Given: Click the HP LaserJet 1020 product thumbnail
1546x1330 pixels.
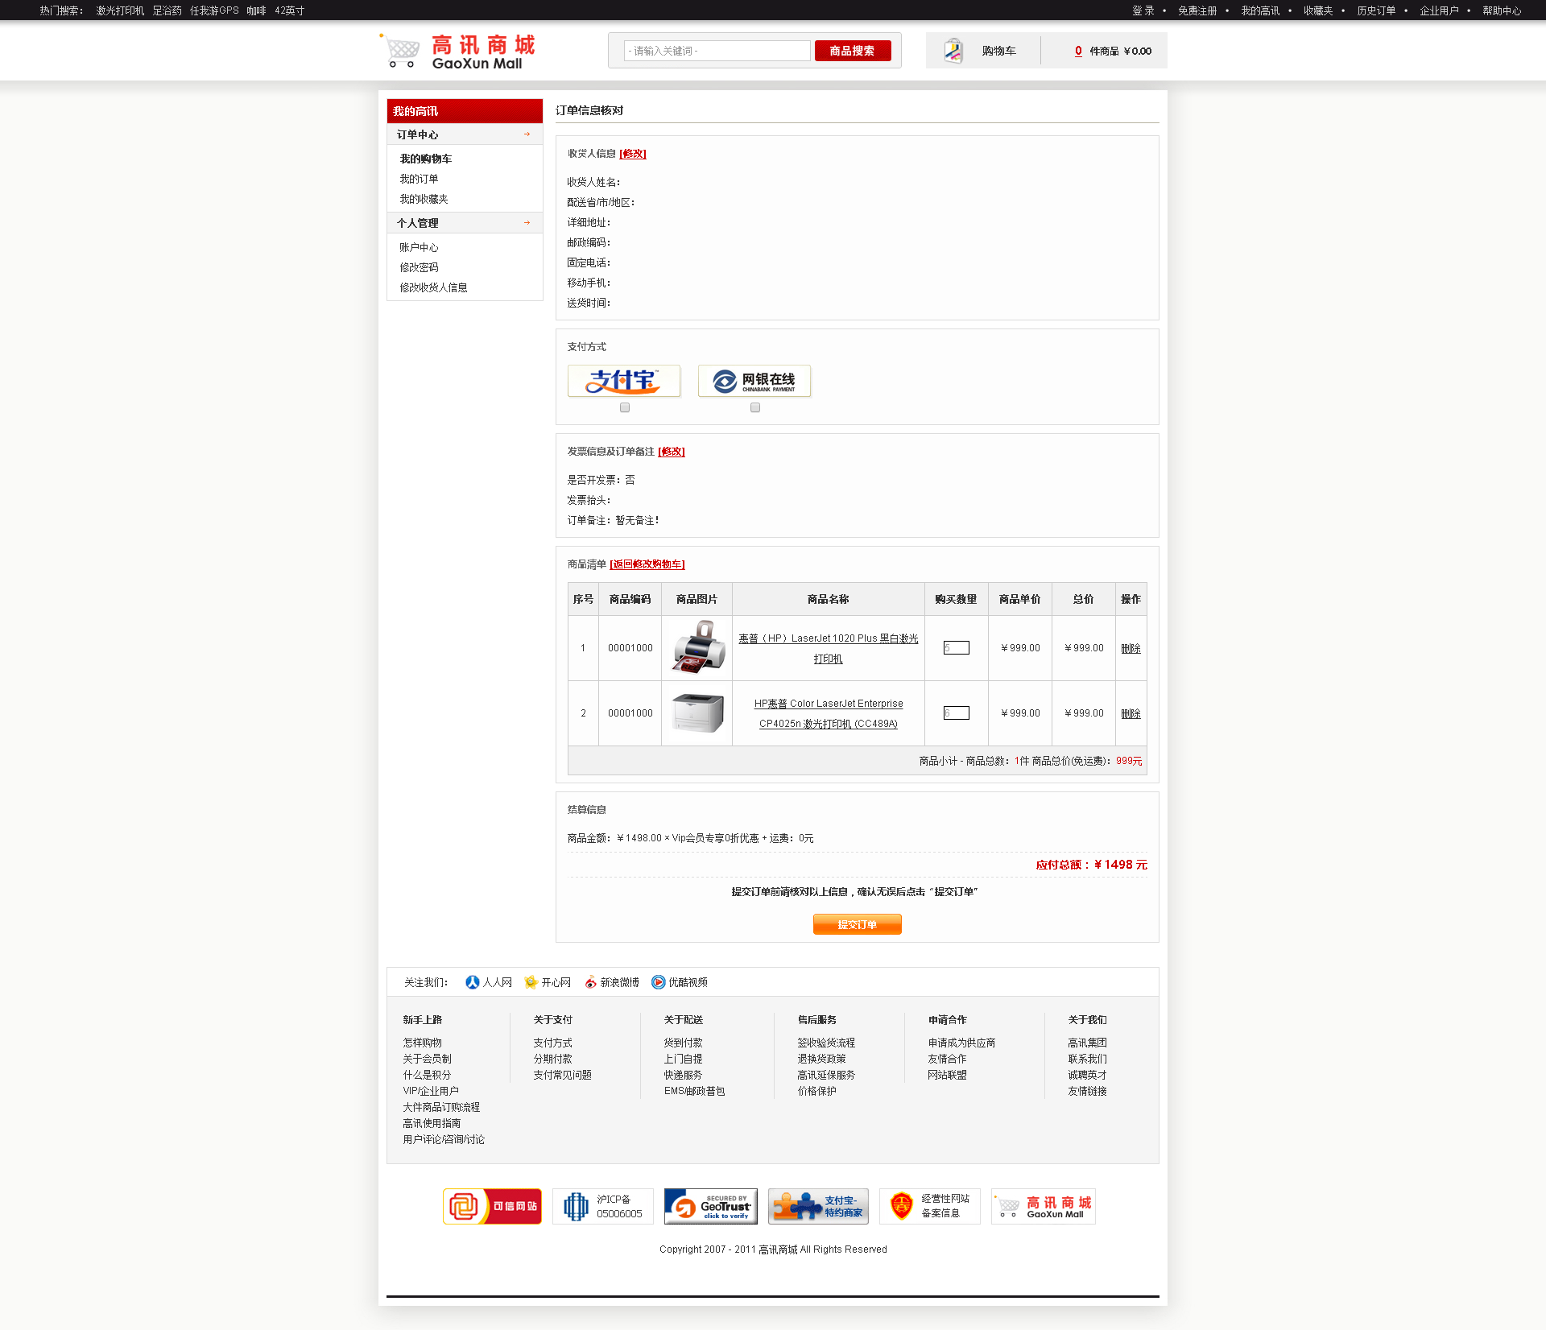Looking at the screenshot, I should pyautogui.click(x=697, y=647).
